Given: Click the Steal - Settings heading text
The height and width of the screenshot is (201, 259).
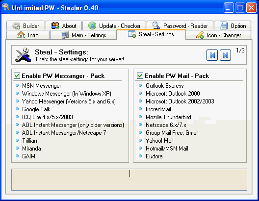Looking at the screenshot, I should pyautogui.click(x=61, y=52).
